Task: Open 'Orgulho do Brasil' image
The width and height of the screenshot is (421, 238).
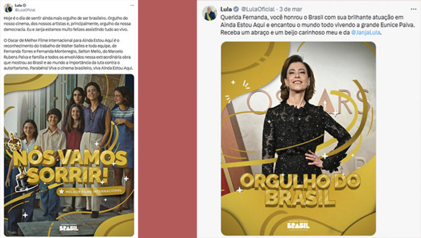Action: point(299,138)
